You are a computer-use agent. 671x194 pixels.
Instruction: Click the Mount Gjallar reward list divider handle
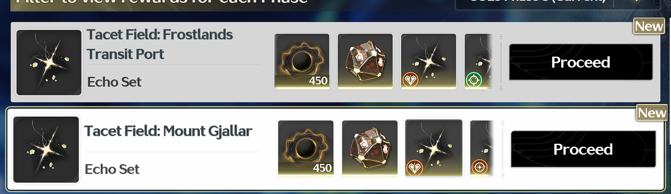503,149
